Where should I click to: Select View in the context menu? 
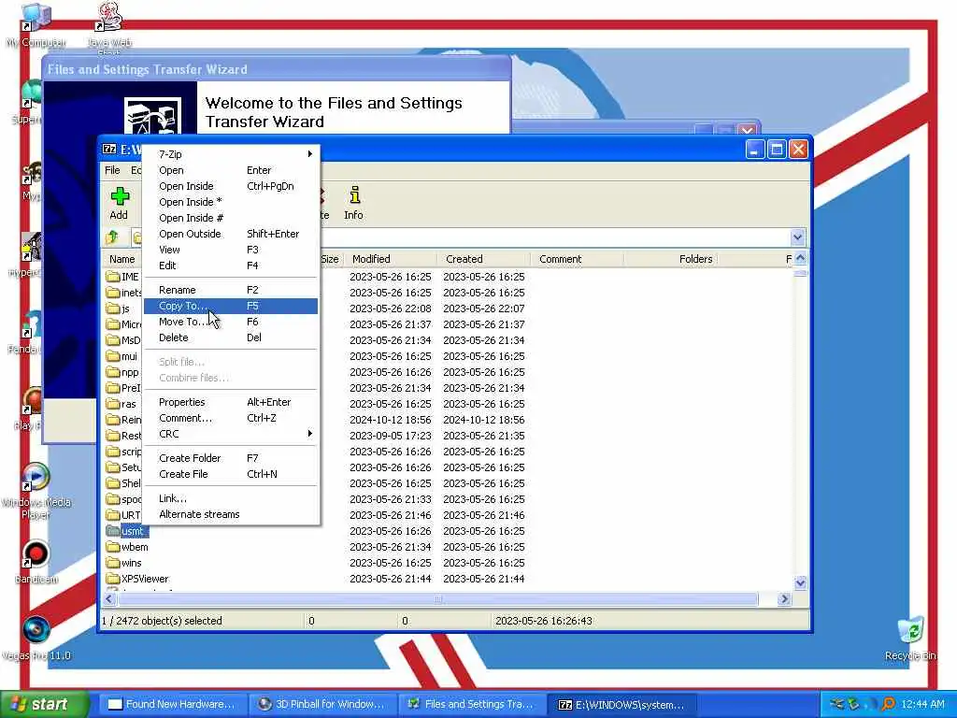(x=231, y=250)
